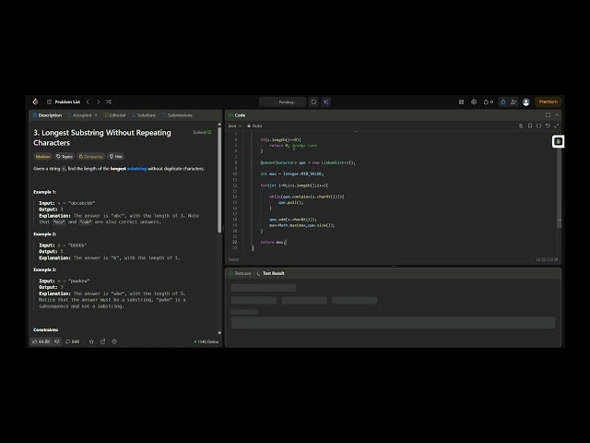Image resolution: width=590 pixels, height=443 pixels.
Task: Open the AI sparkle assistant icon
Action: click(325, 102)
